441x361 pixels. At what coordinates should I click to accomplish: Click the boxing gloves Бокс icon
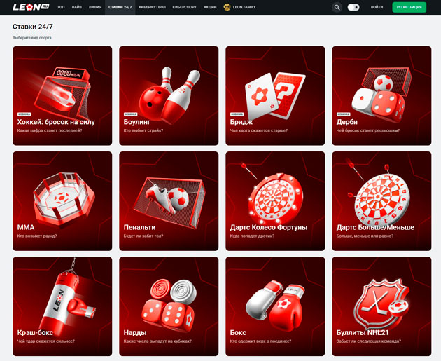point(275,306)
